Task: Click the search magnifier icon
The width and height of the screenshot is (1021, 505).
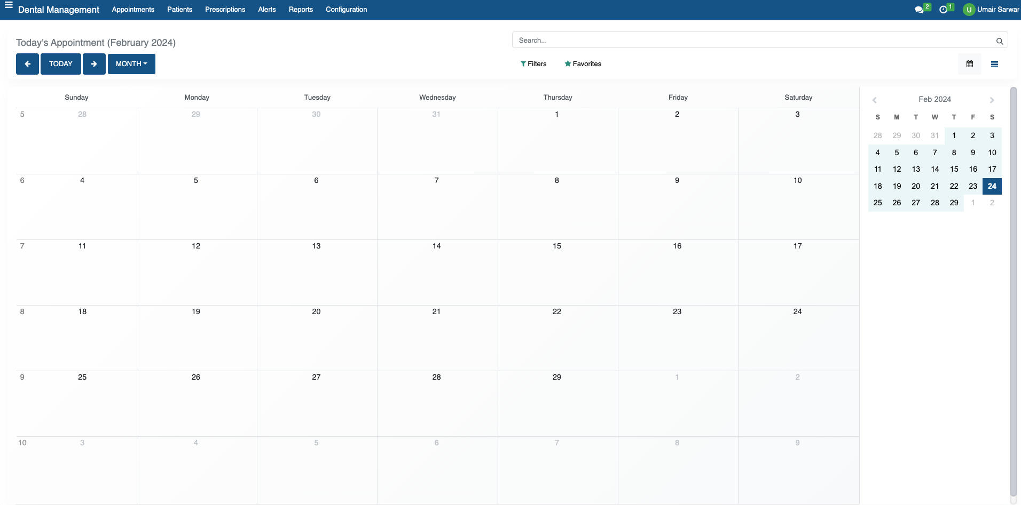Action: coord(999,41)
